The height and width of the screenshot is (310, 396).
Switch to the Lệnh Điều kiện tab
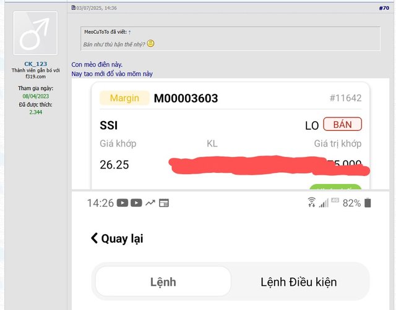pyautogui.click(x=298, y=282)
